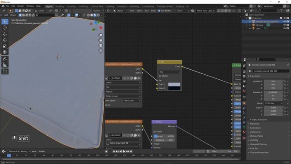Screen dimensions: 291x164
Task: Unlink image in upper Image Texture node
Action: 139,78
